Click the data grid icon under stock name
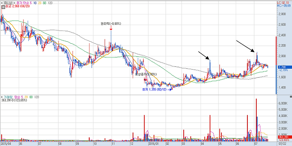 pos(3,7)
